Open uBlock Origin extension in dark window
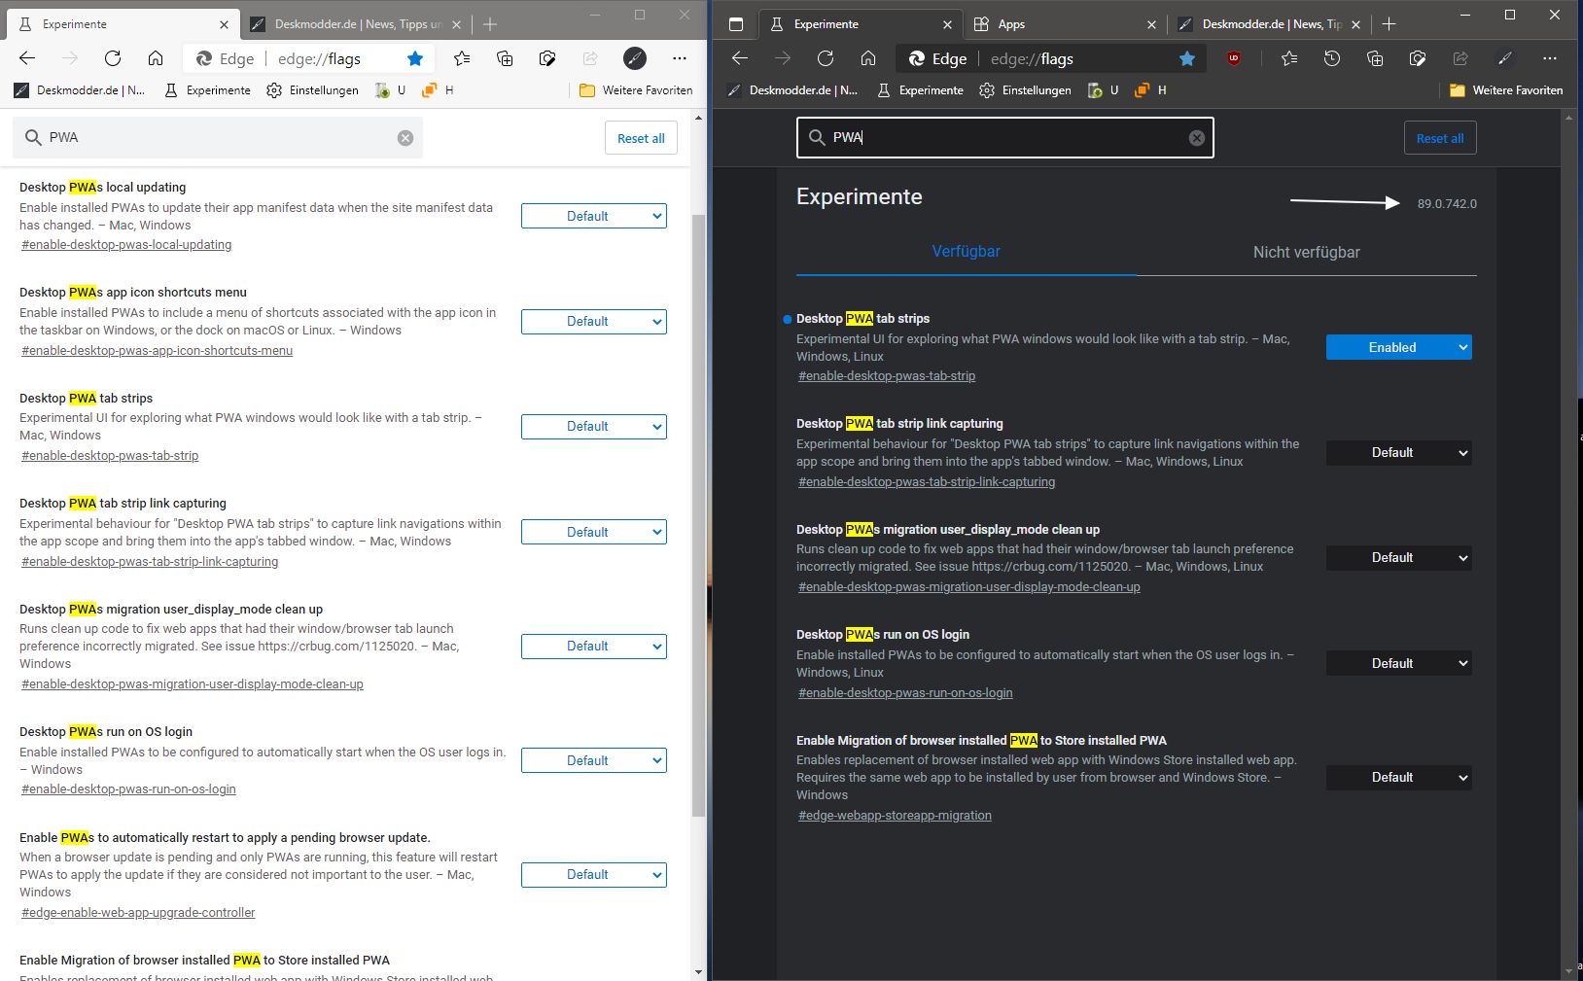The width and height of the screenshot is (1583, 981). (1234, 58)
